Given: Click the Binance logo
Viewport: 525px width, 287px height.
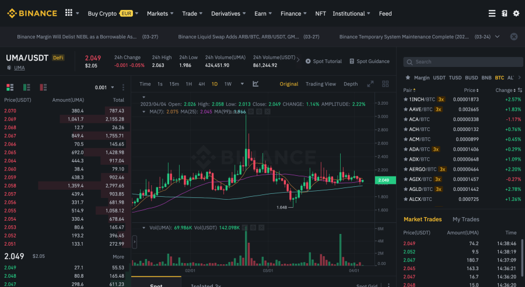Looking at the screenshot, I should click(32, 13).
